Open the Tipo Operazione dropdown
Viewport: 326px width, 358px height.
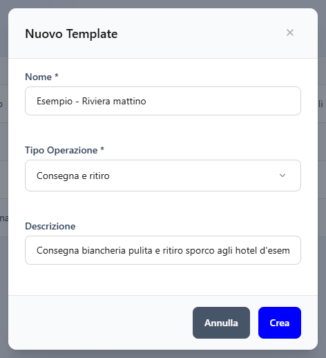163,176
